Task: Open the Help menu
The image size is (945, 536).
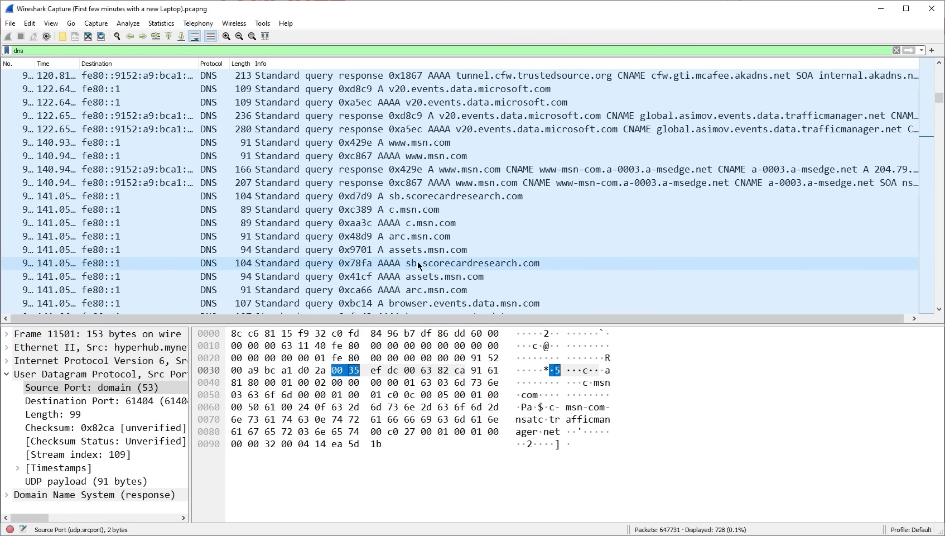Action: pyautogui.click(x=286, y=23)
